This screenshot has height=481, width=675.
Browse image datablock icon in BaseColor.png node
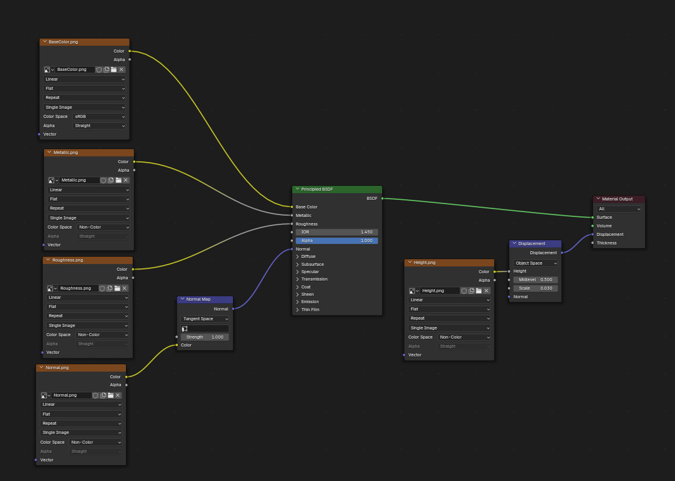coord(49,70)
